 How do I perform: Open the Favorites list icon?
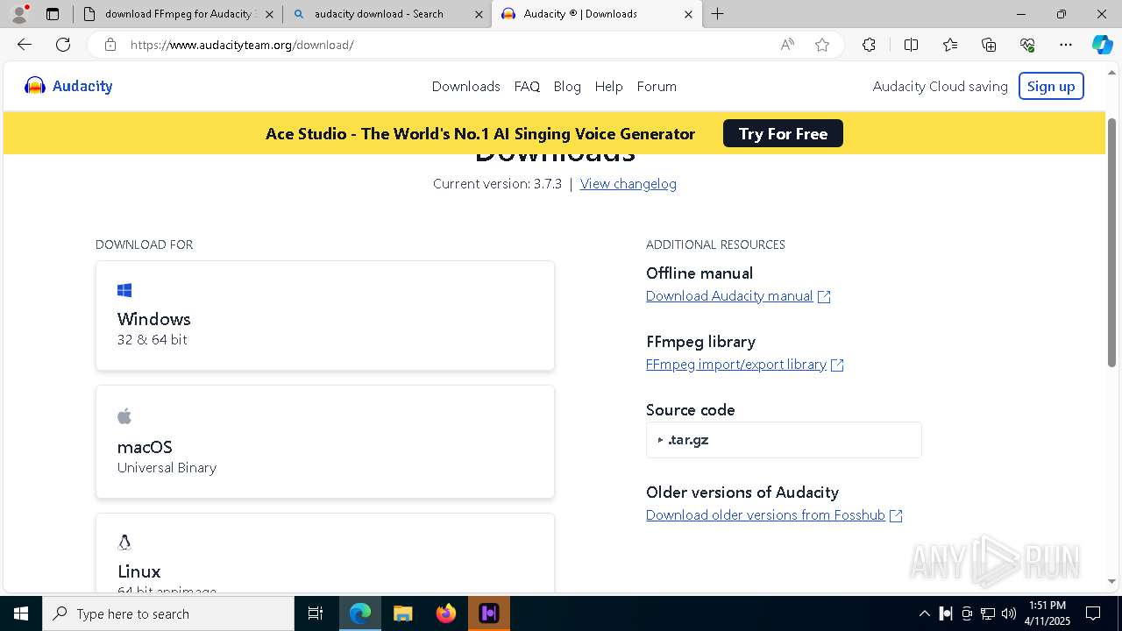point(950,45)
